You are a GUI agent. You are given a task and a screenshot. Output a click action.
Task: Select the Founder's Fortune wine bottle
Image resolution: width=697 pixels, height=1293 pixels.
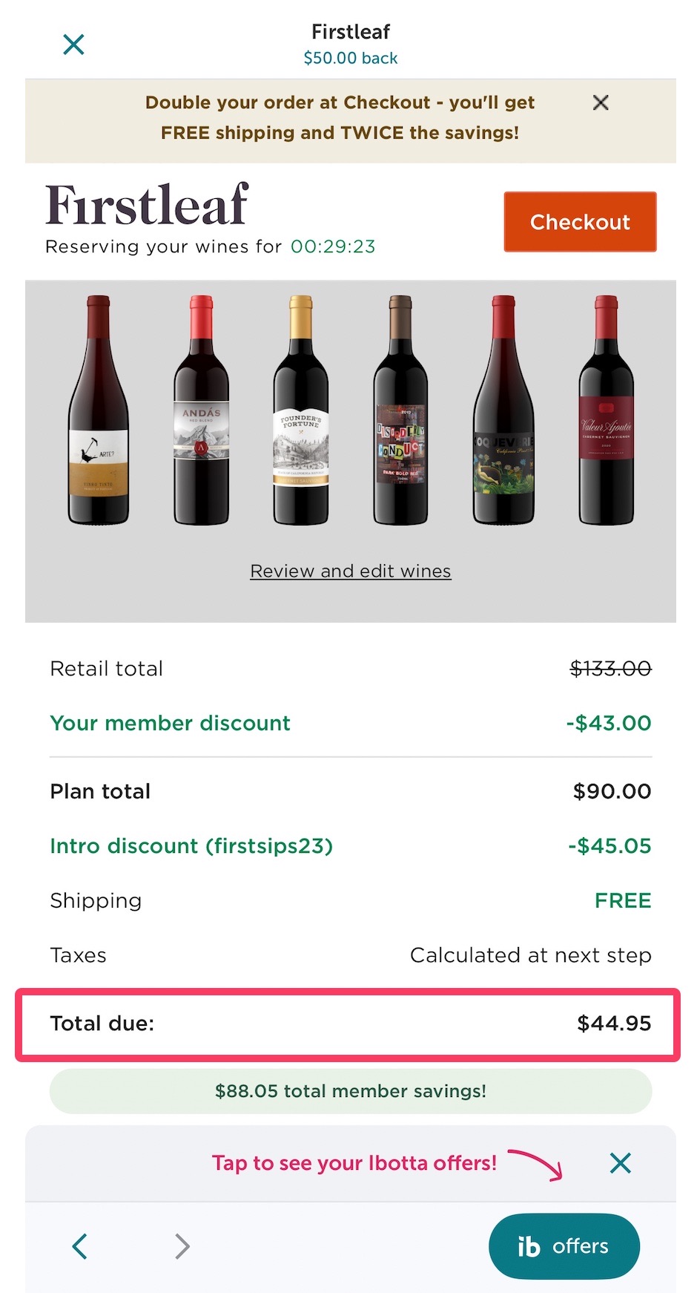click(301, 410)
